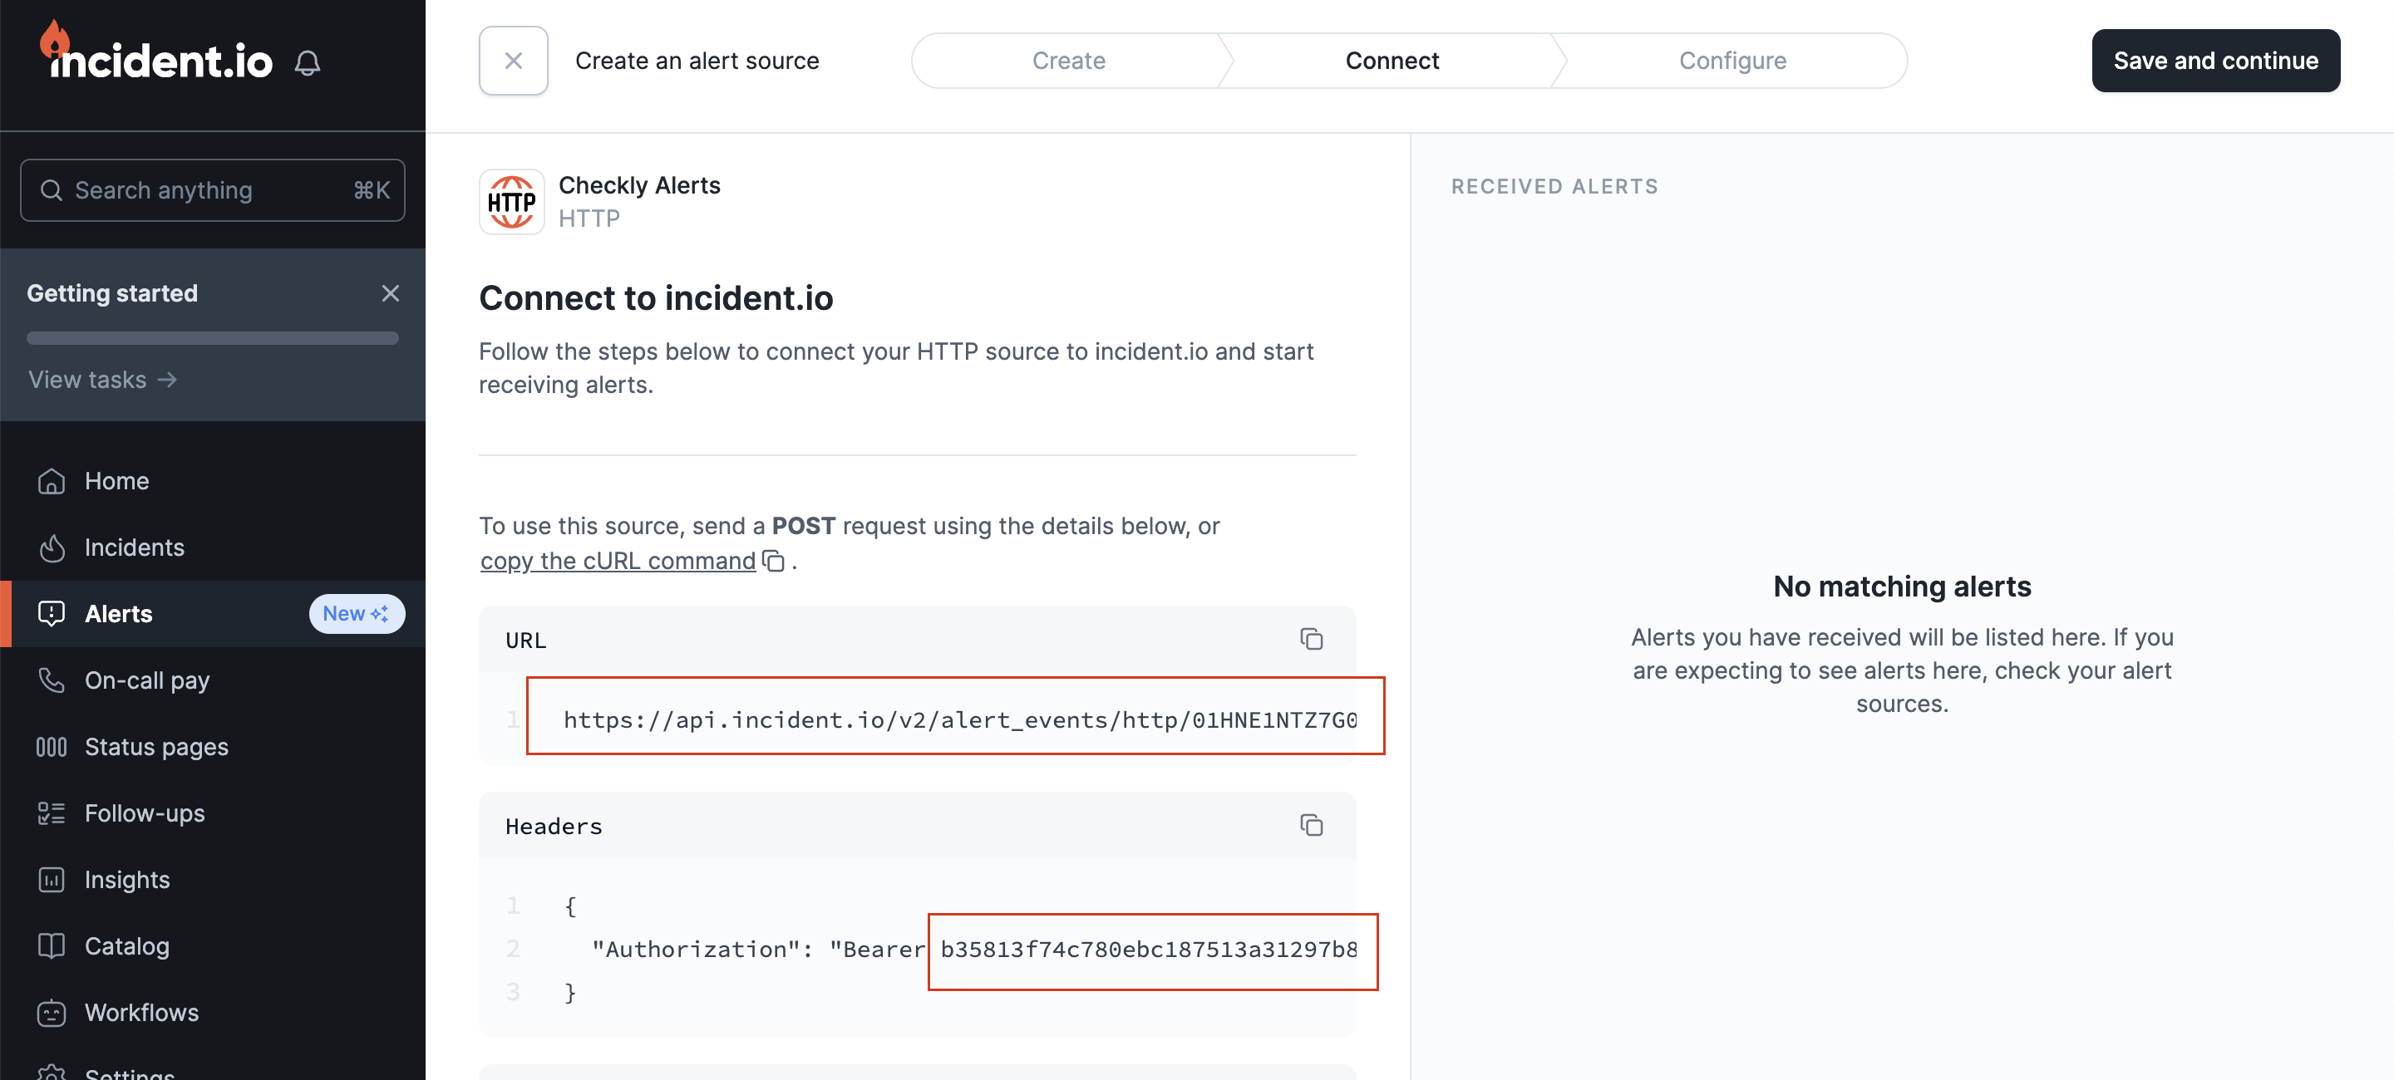Click the Checkly Alerts HTTP icon

click(511, 202)
